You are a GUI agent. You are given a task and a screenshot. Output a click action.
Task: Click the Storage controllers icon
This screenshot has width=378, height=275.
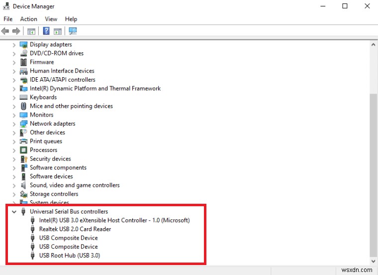pyautogui.click(x=24, y=194)
